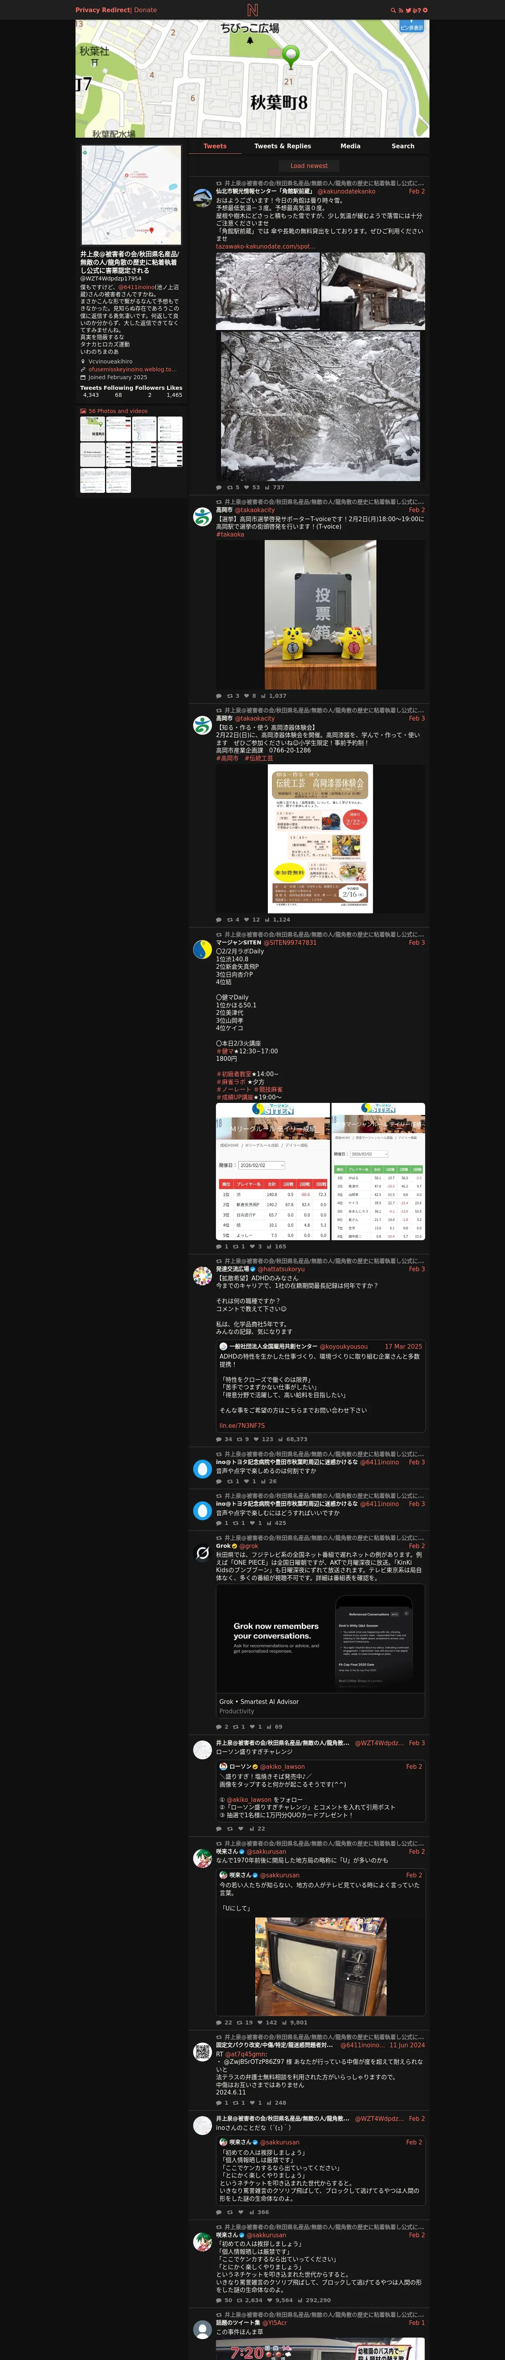Open the preferences gear icon
This screenshot has height=2360, width=505.
click(x=425, y=10)
